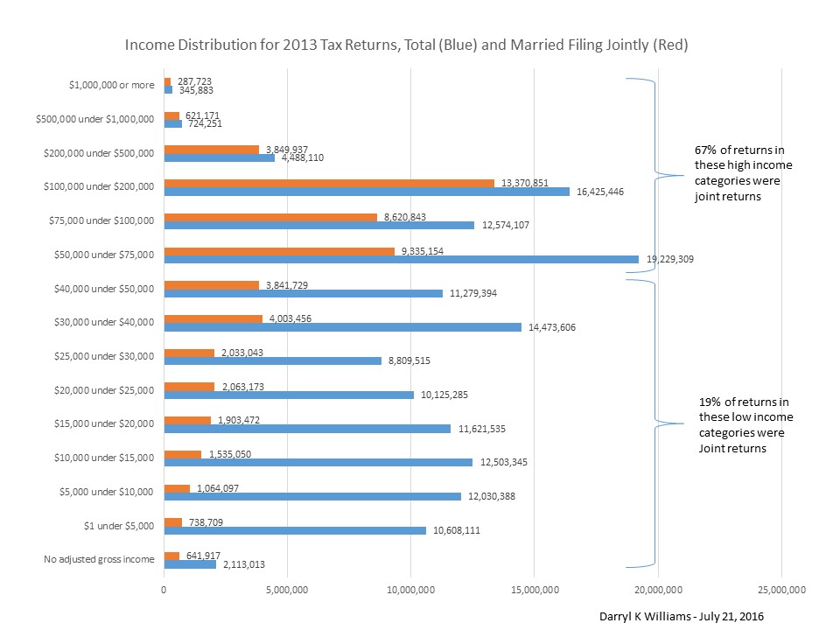The height and width of the screenshot is (630, 840).
Task: Click the value 724,251
Action: click(205, 123)
